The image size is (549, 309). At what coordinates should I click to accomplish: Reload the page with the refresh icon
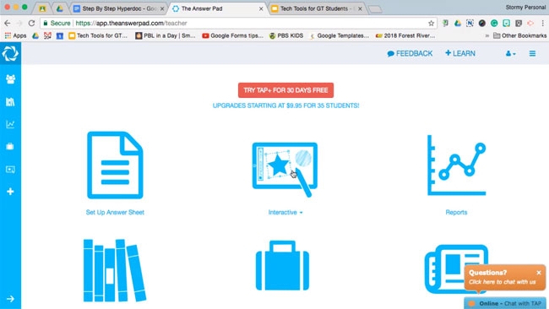click(x=31, y=23)
